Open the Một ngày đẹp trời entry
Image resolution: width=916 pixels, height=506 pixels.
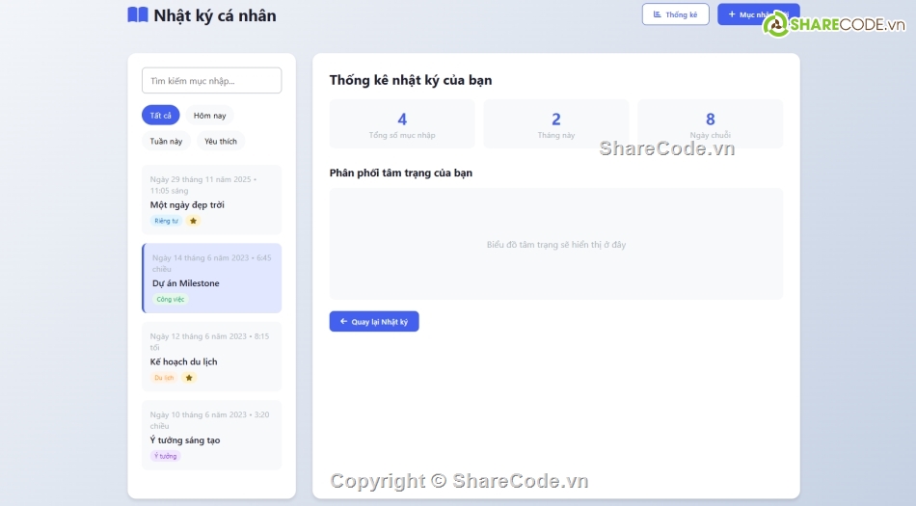(x=211, y=200)
